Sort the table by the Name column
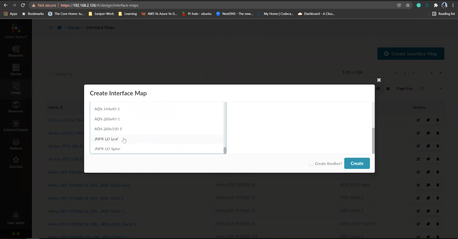 click(55, 107)
